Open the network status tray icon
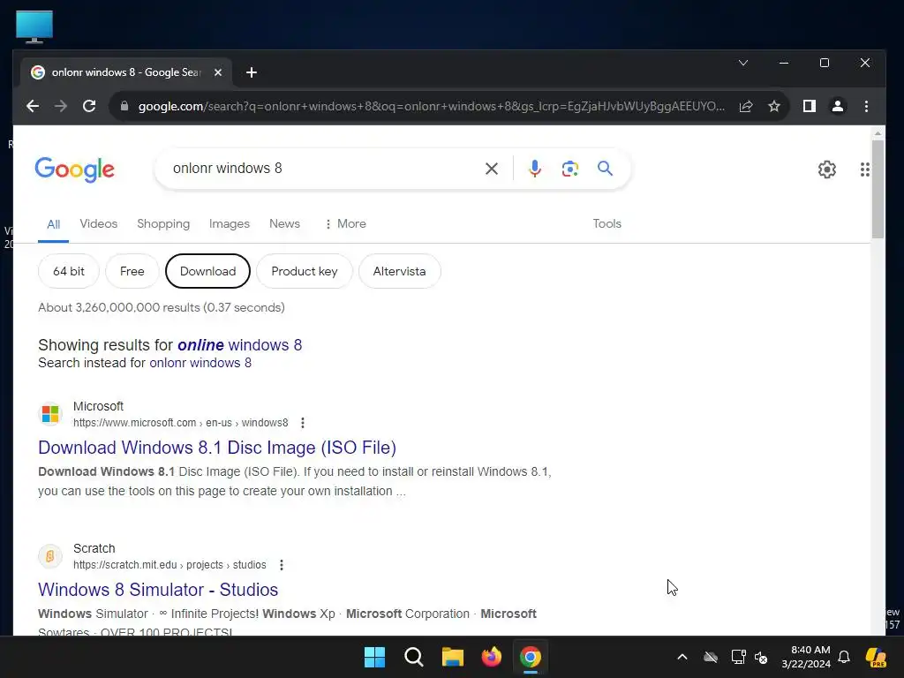The image size is (904, 678). pyautogui.click(x=739, y=657)
